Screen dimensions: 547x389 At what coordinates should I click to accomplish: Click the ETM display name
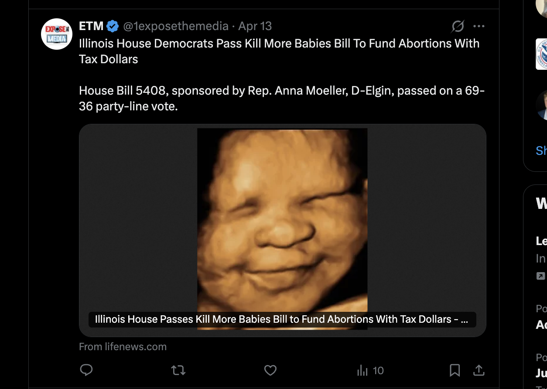[91, 26]
